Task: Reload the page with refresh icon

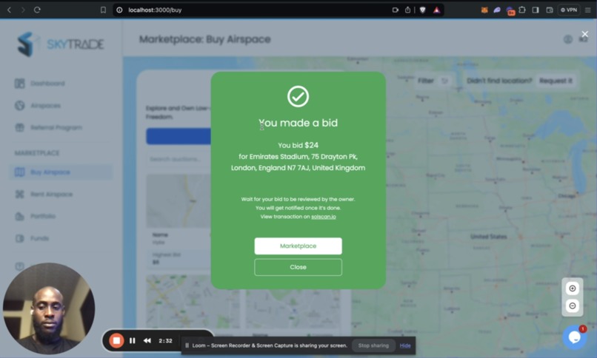Action: tap(37, 10)
